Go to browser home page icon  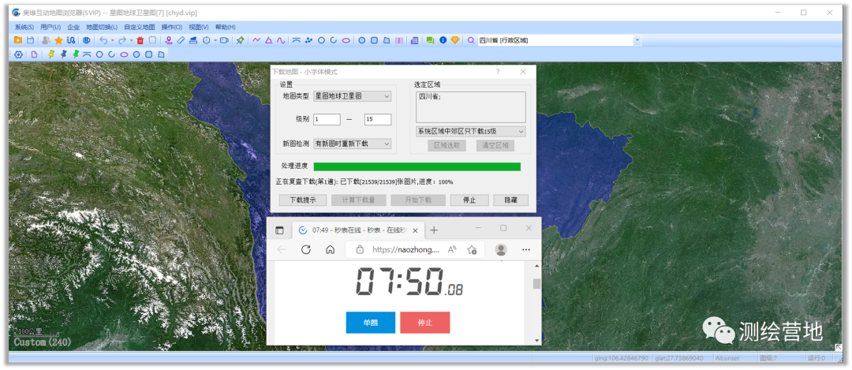[x=330, y=249]
